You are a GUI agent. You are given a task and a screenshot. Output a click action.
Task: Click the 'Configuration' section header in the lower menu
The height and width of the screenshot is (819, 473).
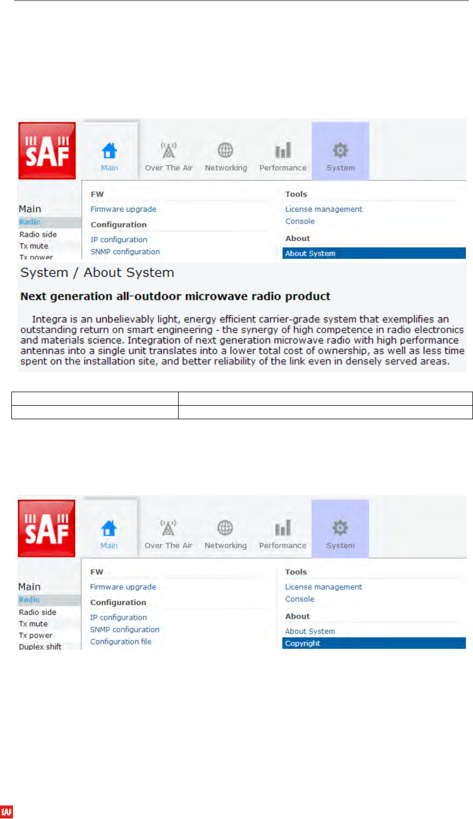pyautogui.click(x=118, y=602)
